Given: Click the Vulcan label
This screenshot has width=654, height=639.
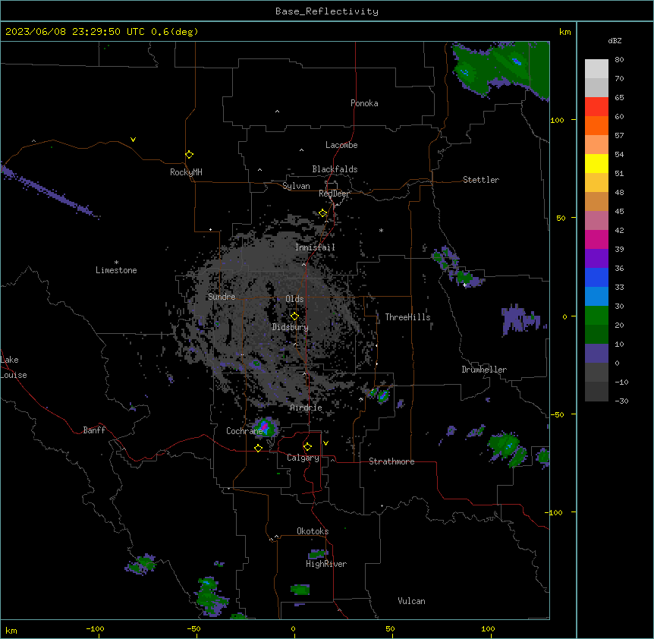Looking at the screenshot, I should pos(412,601).
